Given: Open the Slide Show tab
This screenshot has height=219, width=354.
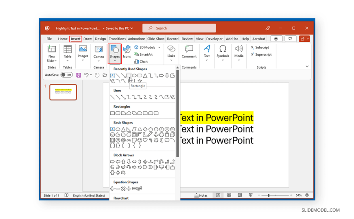Looking at the screenshot, I should click(x=156, y=39).
